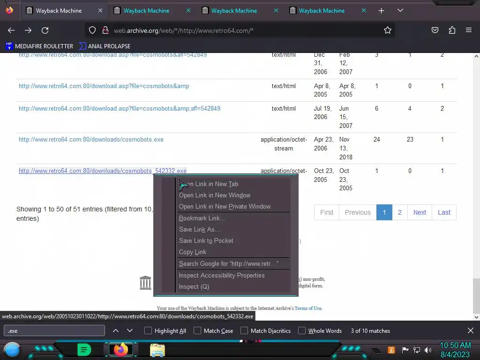Click the Next pagination button

tap(420, 212)
